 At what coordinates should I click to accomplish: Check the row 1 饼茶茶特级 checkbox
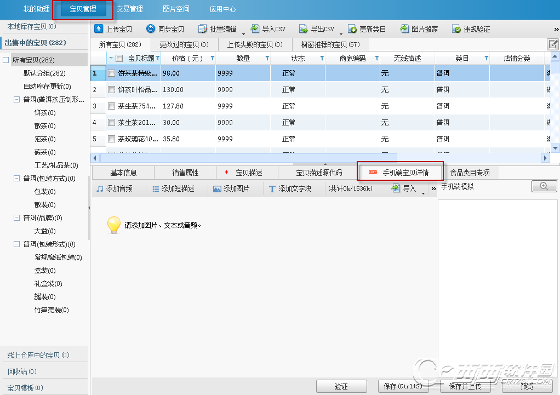tap(111, 73)
